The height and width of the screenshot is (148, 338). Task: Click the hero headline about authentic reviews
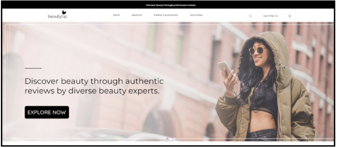point(94,86)
